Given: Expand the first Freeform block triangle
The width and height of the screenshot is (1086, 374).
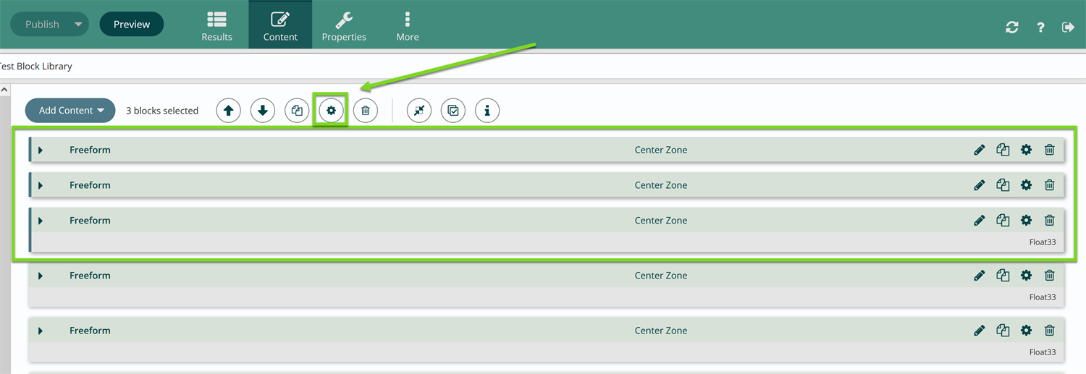Looking at the screenshot, I should click(x=41, y=150).
